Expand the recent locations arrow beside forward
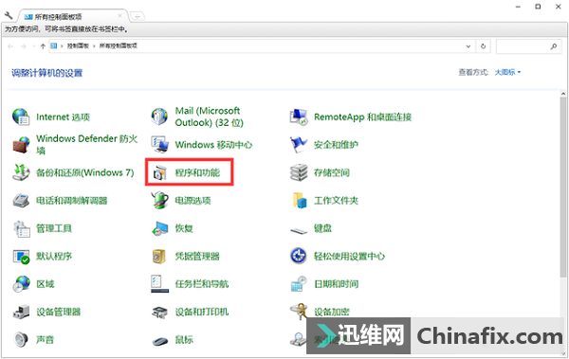 click(x=34, y=46)
